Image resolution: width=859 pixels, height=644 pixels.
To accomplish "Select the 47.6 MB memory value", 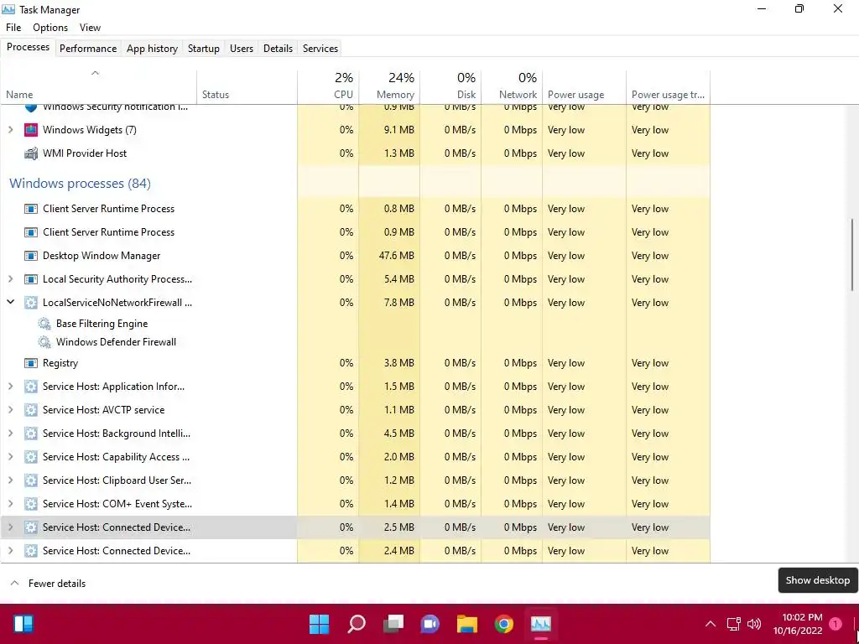I will pos(396,256).
